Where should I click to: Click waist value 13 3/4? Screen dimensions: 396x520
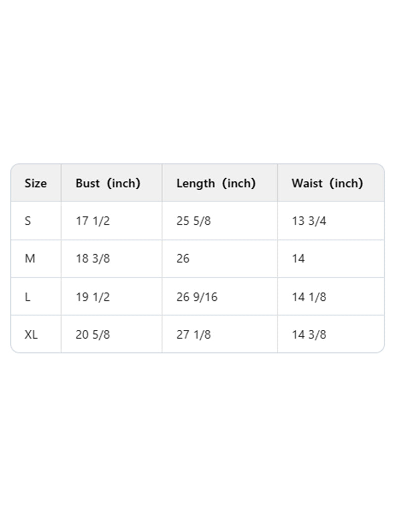[x=309, y=221]
